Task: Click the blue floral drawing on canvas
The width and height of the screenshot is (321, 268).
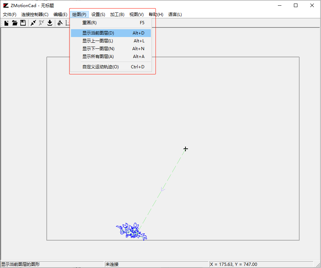Action: 131,231
